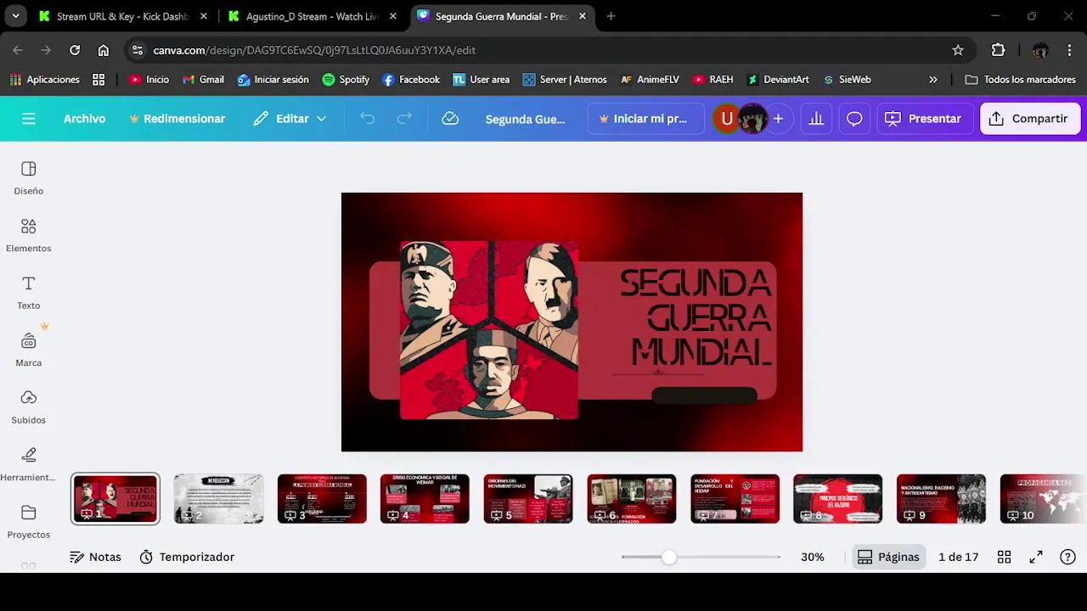Open the Herramientas drawing tools panel
1087x611 pixels.
(28, 464)
